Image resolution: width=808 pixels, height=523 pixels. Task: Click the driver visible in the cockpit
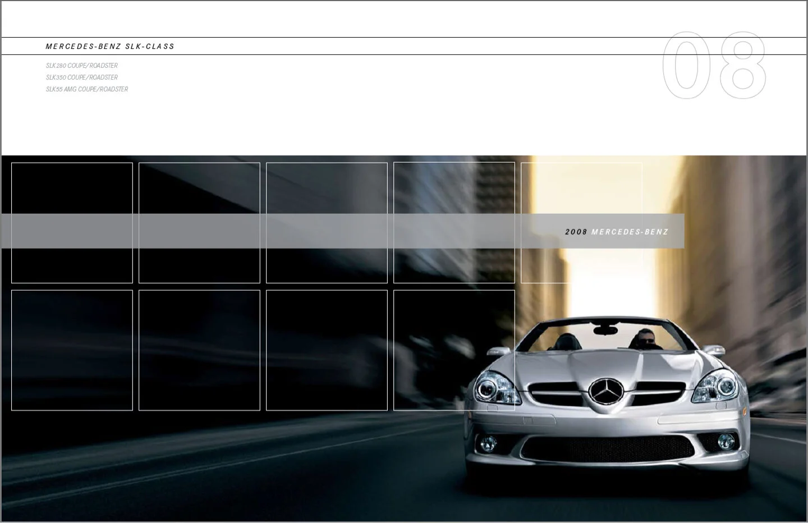pyautogui.click(x=644, y=340)
